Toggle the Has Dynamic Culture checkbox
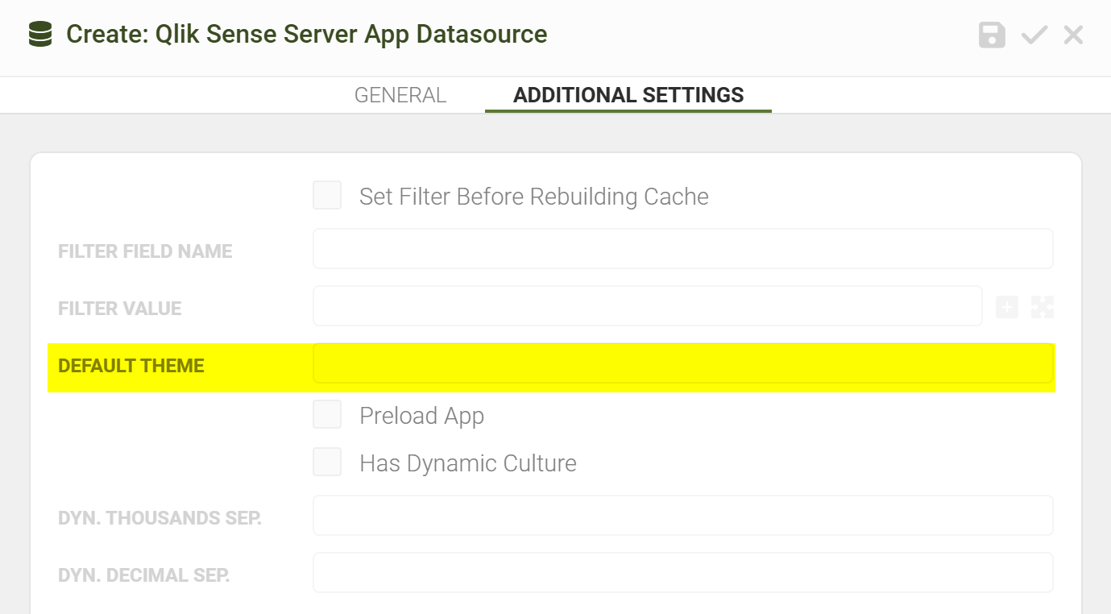 327,463
